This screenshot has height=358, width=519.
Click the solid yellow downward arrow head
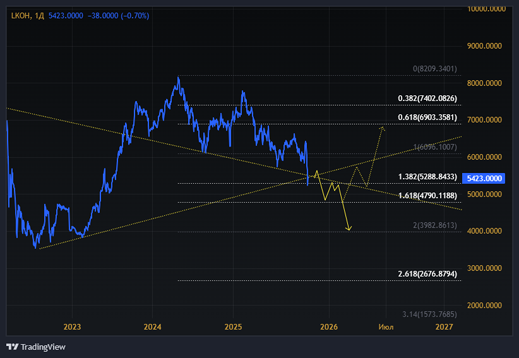tap(349, 228)
